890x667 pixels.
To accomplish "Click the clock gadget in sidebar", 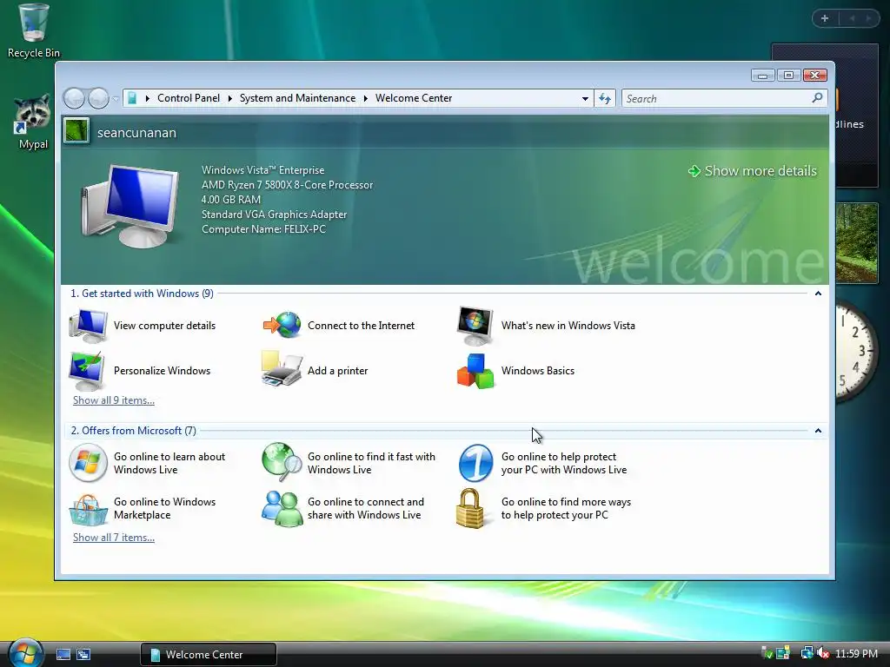I will coord(856,352).
